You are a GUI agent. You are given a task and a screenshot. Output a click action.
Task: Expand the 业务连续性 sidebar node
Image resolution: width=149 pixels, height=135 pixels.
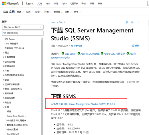(x=9, y=62)
